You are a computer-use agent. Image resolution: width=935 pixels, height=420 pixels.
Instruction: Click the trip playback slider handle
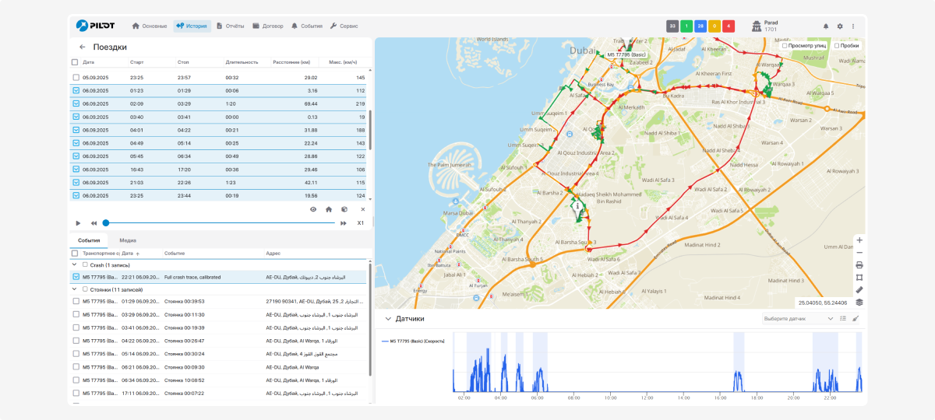pos(106,223)
